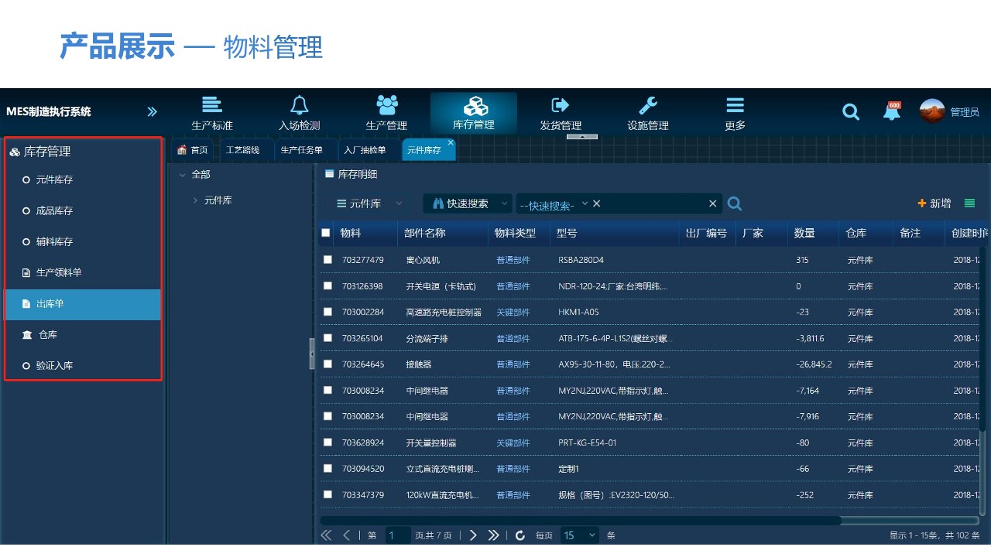Collapse the 全部 tree node
991x557 pixels.
pyautogui.click(x=181, y=174)
